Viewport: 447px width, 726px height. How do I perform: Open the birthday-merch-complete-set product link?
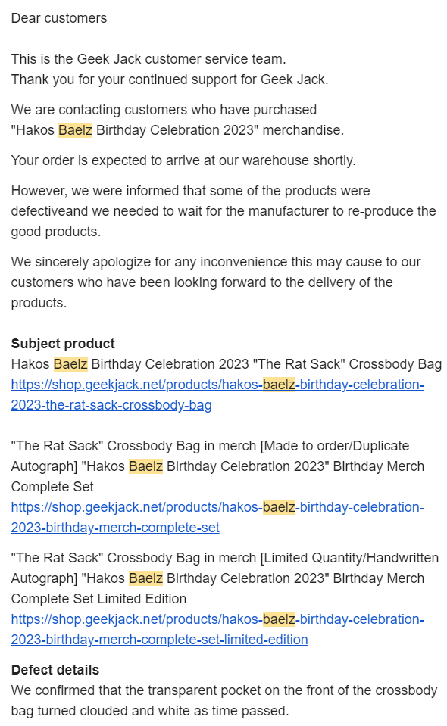(217, 517)
